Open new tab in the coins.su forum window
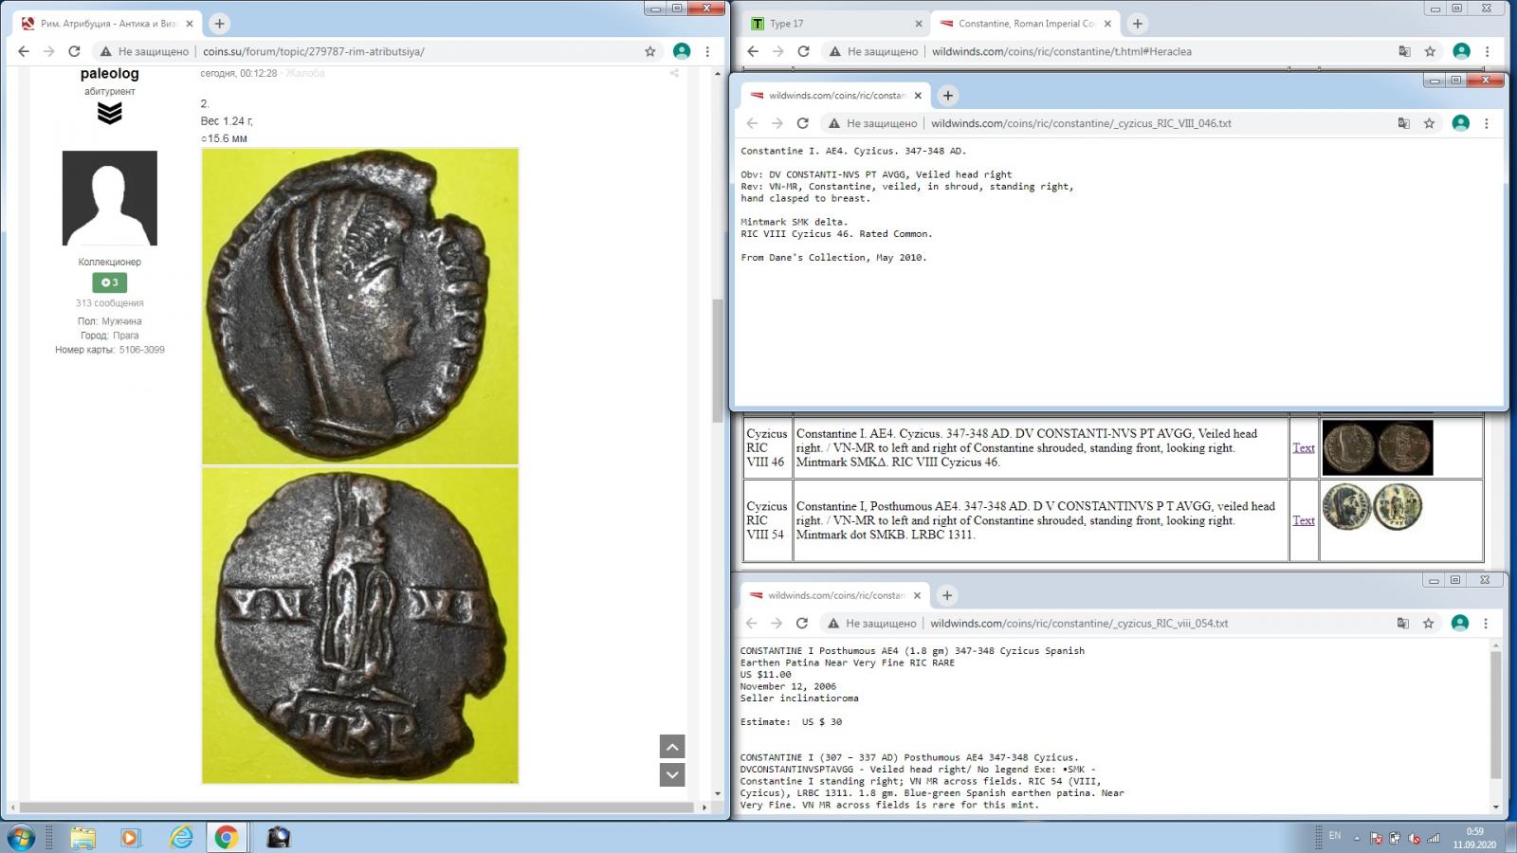1517x853 pixels. coord(219,24)
